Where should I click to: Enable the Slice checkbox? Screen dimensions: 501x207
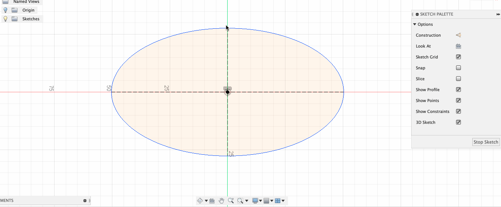(458, 79)
